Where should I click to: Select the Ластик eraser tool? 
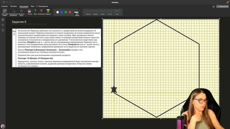(x=29, y=12)
